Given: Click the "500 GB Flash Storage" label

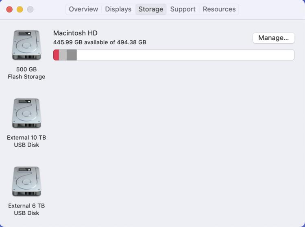Looking at the screenshot, I should pos(26,73).
